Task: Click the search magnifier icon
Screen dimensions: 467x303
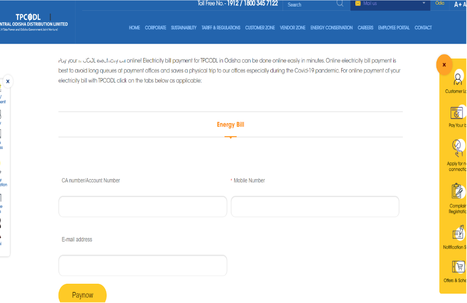Action: [x=340, y=4]
